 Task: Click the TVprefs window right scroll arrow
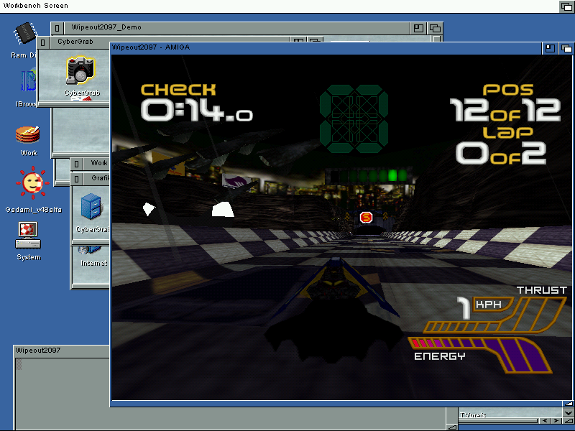[556, 421]
